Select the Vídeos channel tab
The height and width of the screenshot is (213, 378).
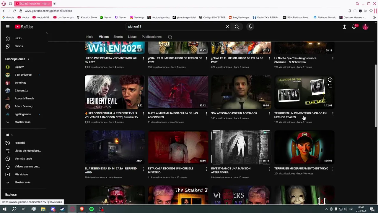[x=104, y=37]
